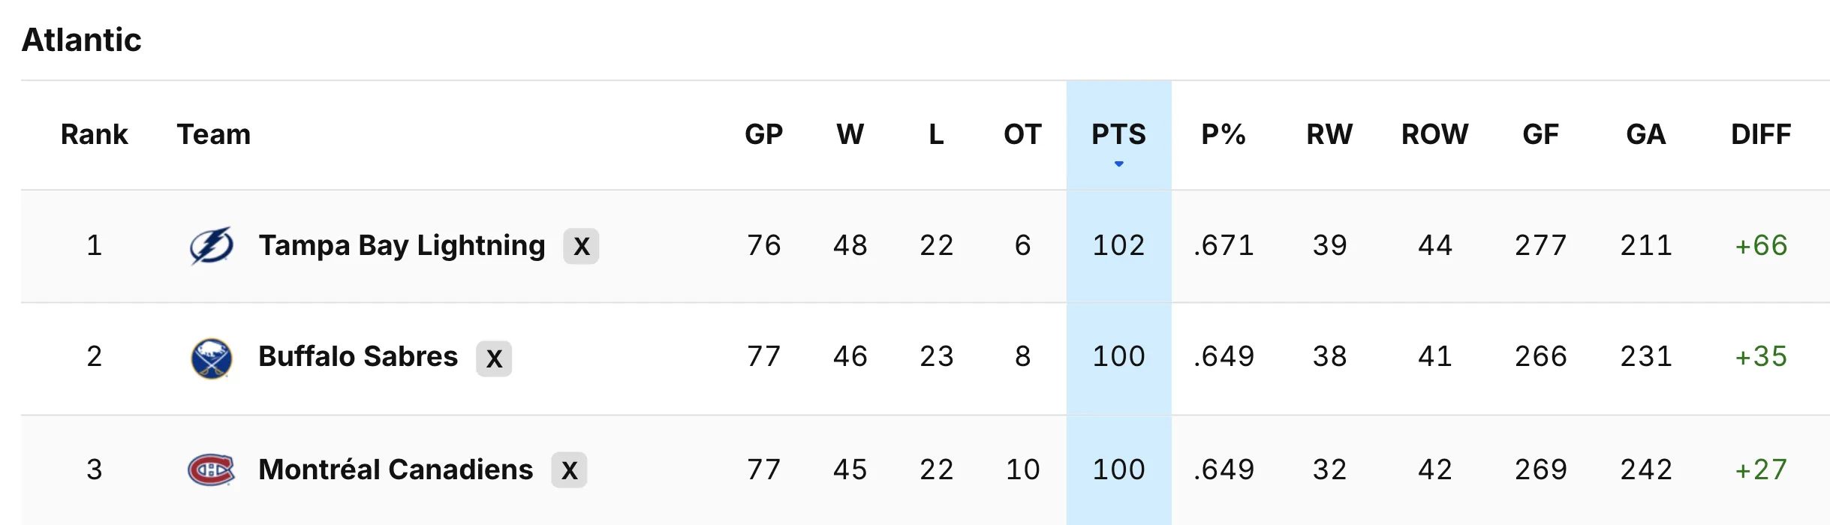Open the Montréal Canadiens team link
This screenshot has width=1830, height=525.
(396, 469)
